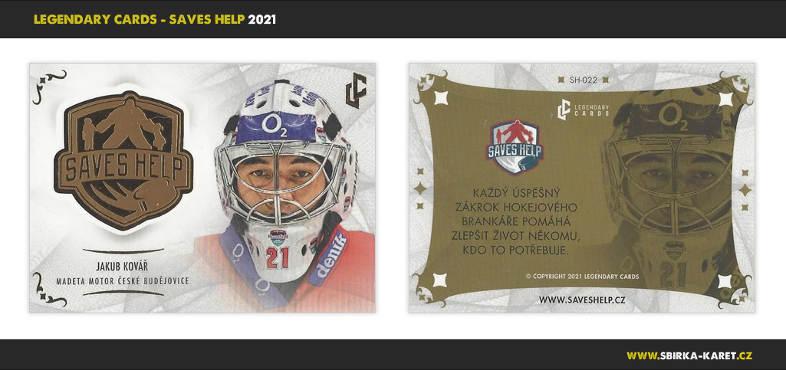The image size is (786, 370).
Task: Click the number 21 on goalie chin guard
Action: (277, 258)
